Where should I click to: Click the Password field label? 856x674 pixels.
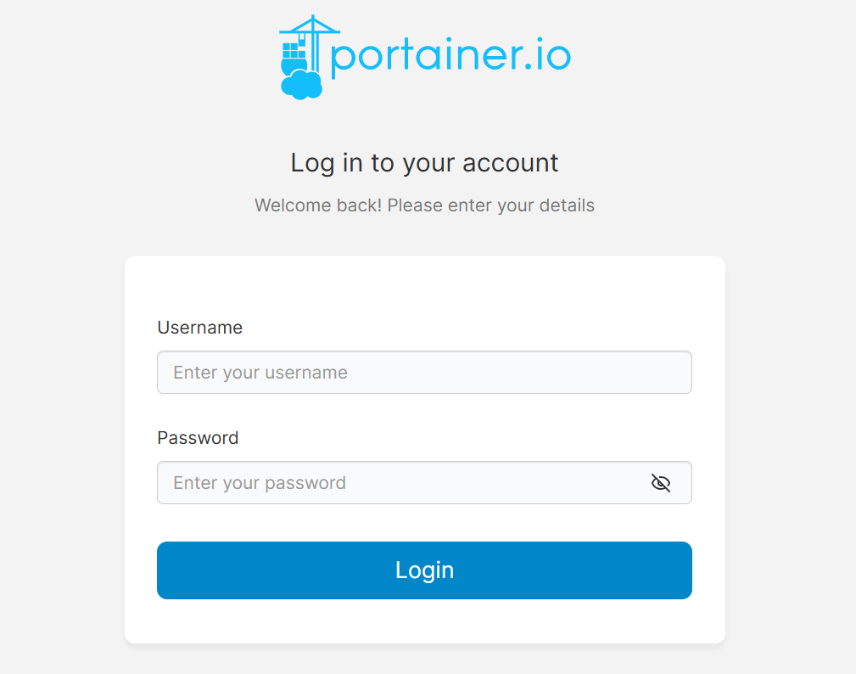coord(198,438)
